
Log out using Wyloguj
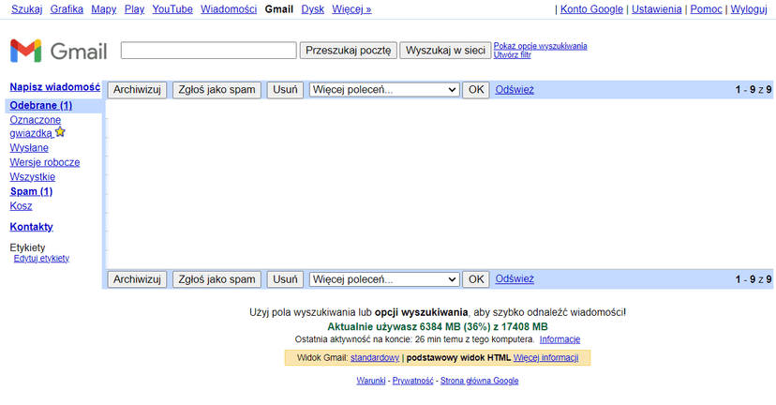point(749,9)
